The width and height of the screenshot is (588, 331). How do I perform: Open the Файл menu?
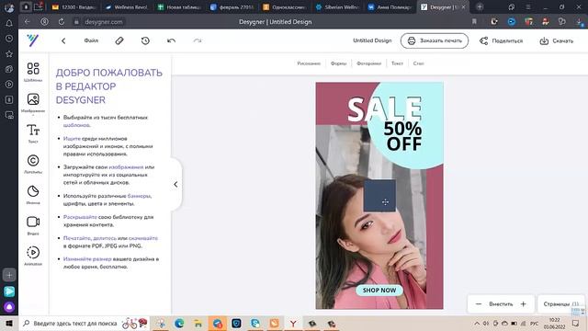[91, 40]
